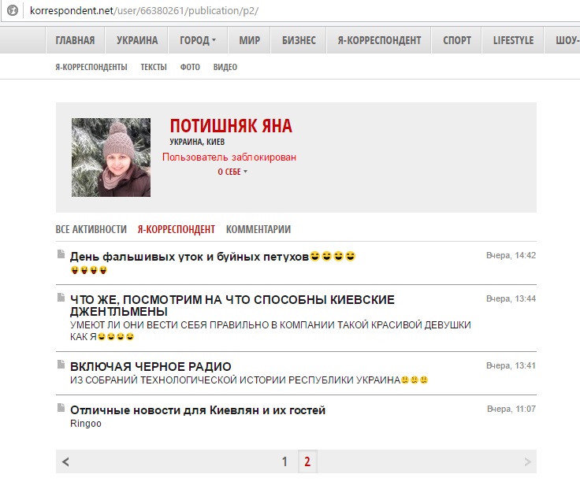Expand the О СЕБЕ section
The image size is (580, 489).
point(232,172)
